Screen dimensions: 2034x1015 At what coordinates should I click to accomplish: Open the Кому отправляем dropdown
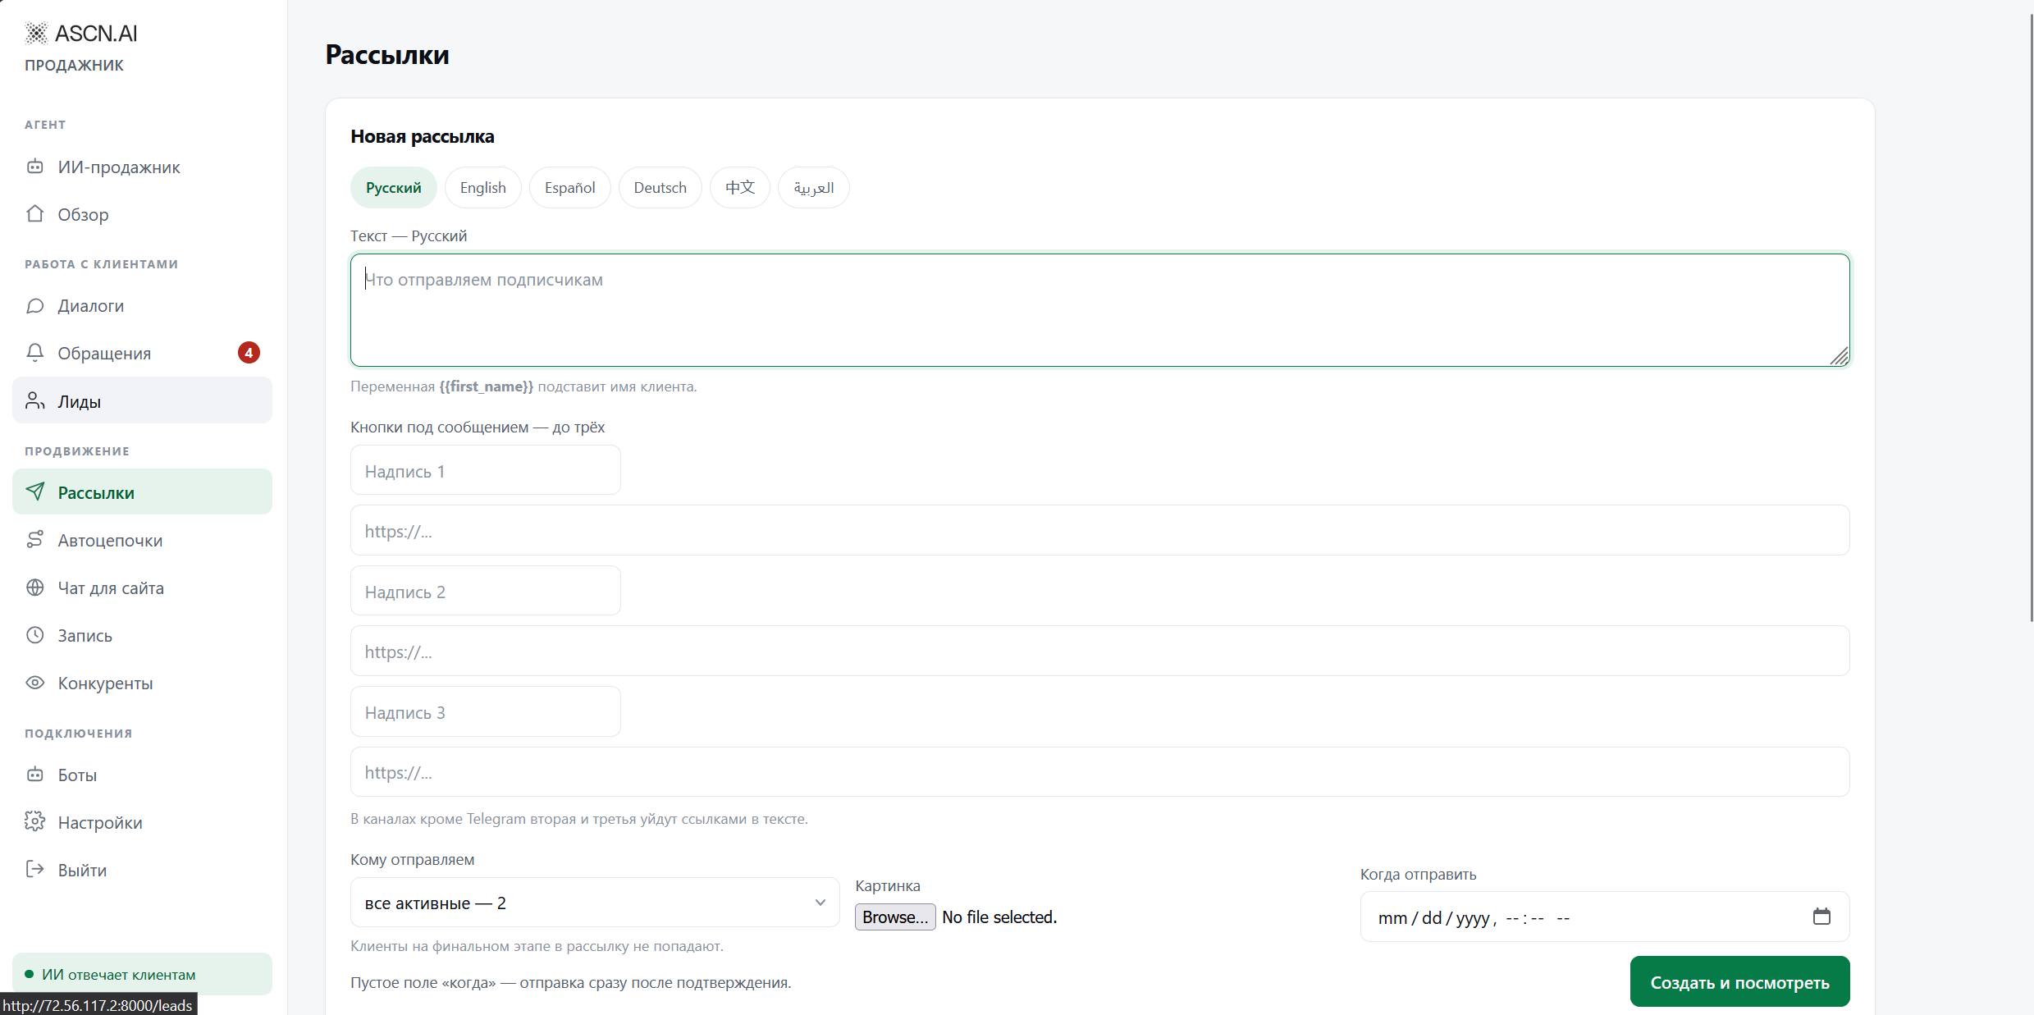pos(595,903)
